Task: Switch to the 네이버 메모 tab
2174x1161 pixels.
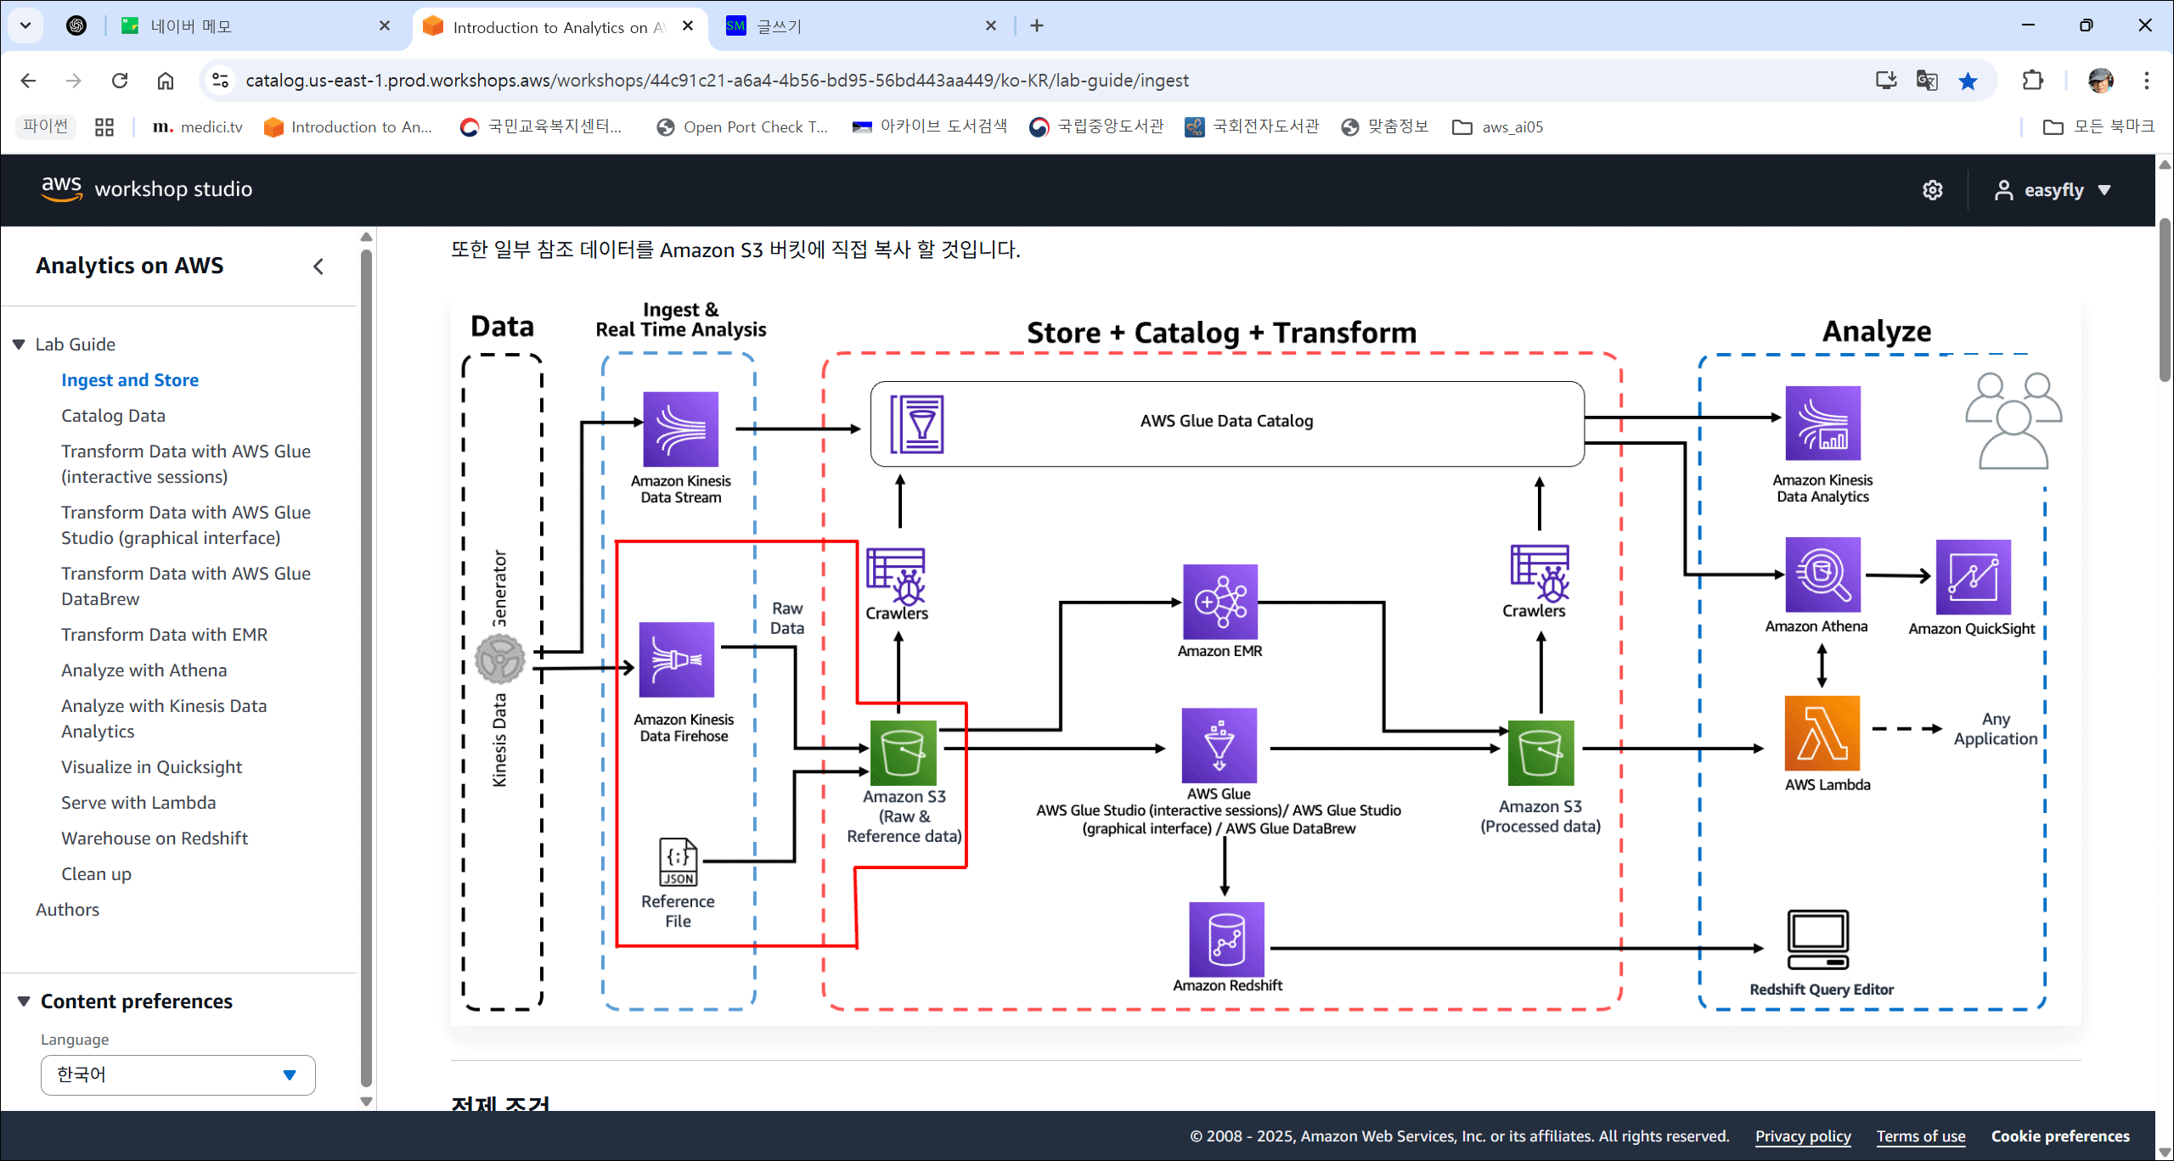Action: pos(191,26)
